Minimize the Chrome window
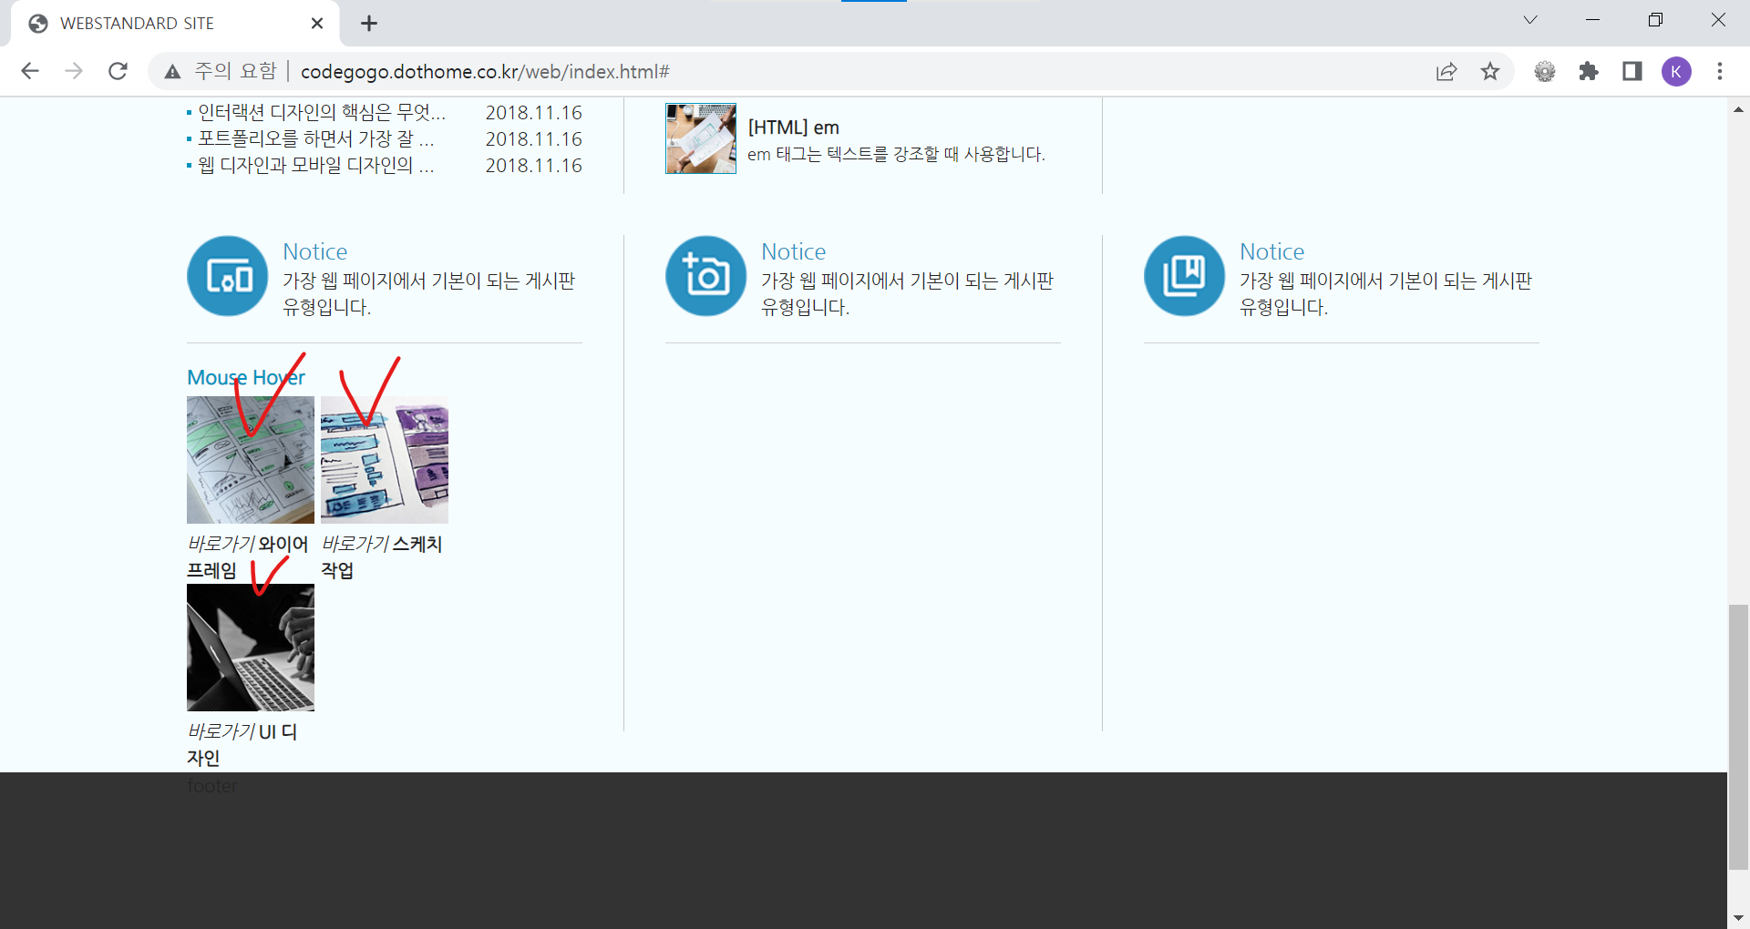The width and height of the screenshot is (1750, 929). click(1592, 20)
